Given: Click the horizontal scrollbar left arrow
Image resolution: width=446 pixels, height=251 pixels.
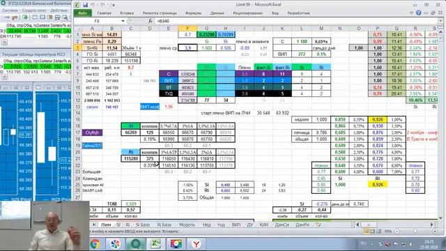Looking at the screenshot, I should point(357,225).
